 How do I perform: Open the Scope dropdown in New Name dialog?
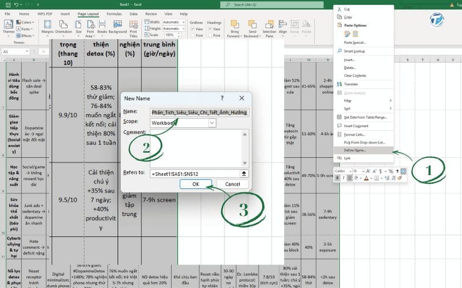pos(212,123)
